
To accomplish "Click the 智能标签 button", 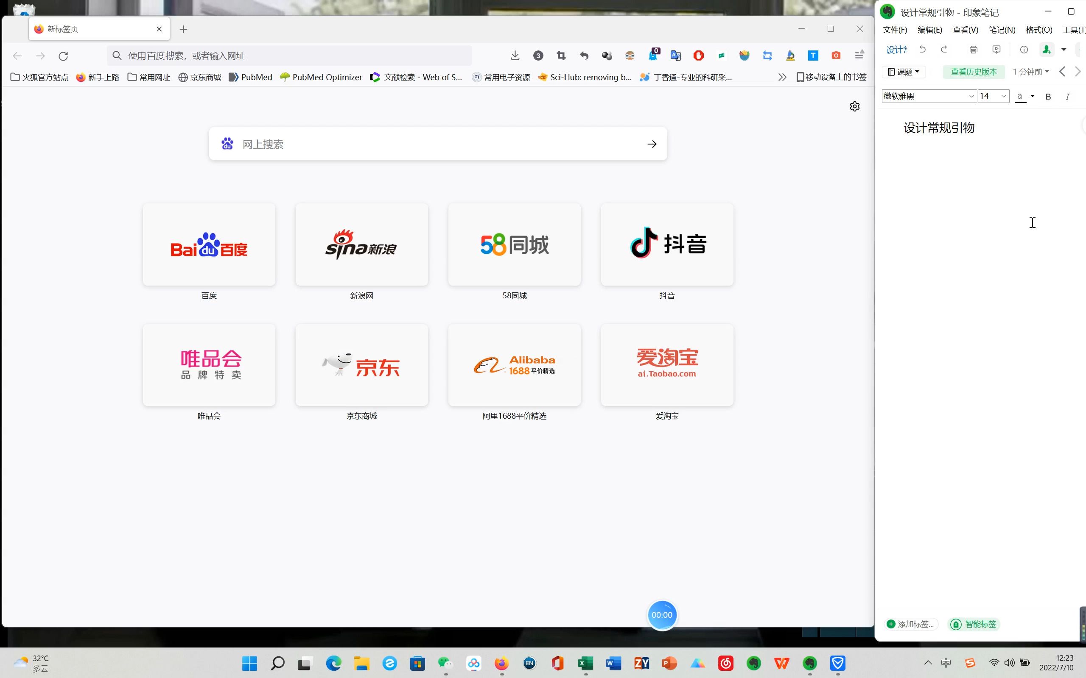I will [x=973, y=624].
